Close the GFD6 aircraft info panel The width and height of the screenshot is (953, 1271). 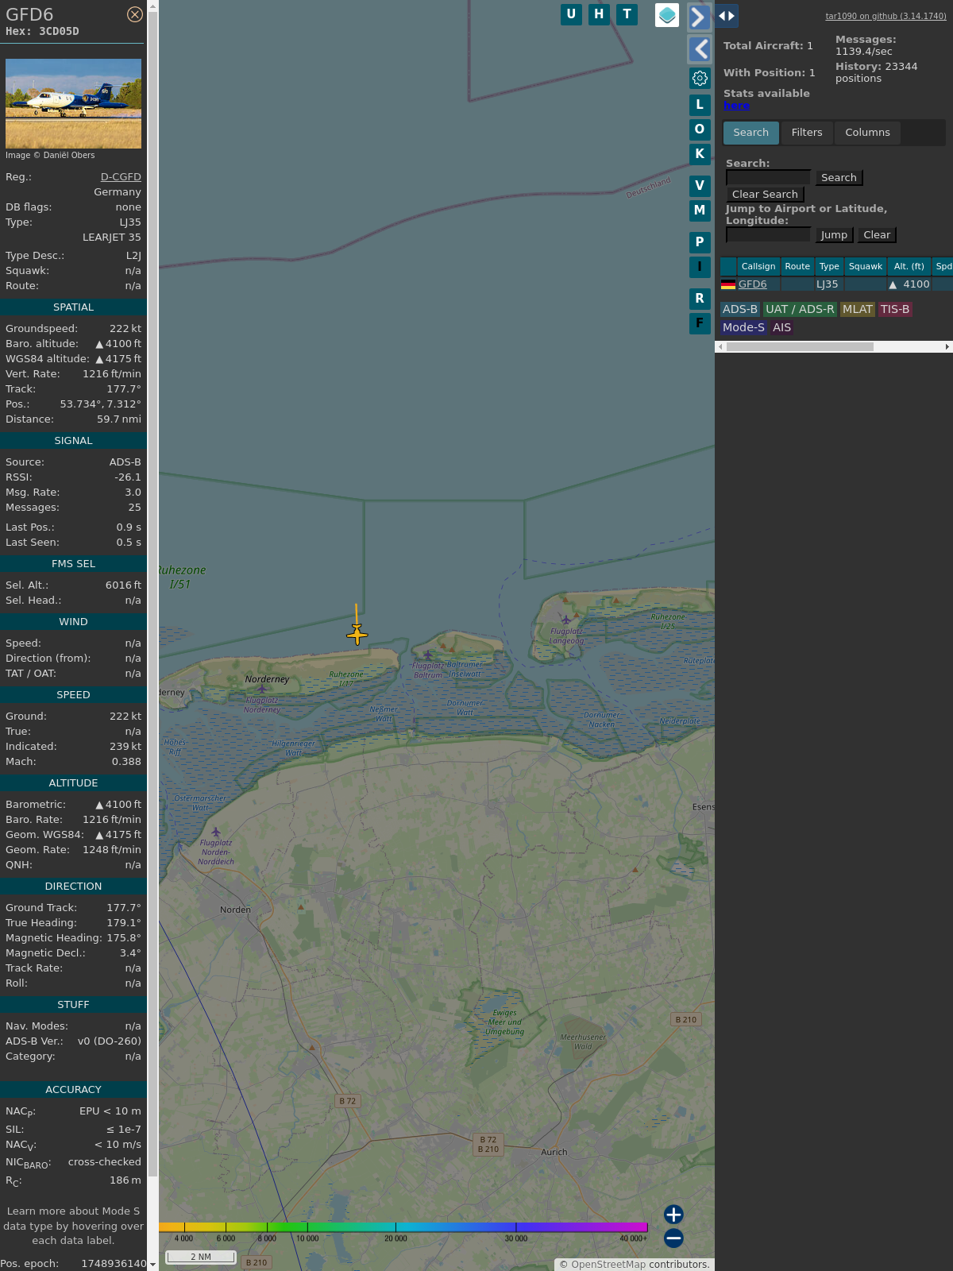(135, 14)
